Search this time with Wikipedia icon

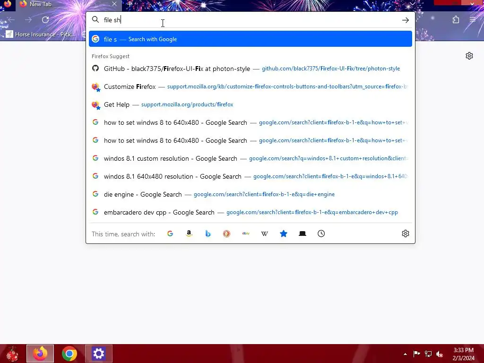click(265, 233)
